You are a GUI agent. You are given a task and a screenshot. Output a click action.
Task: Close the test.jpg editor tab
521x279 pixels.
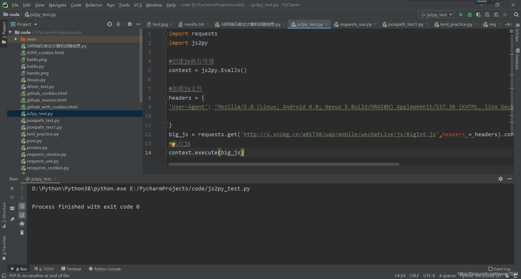[x=171, y=24]
